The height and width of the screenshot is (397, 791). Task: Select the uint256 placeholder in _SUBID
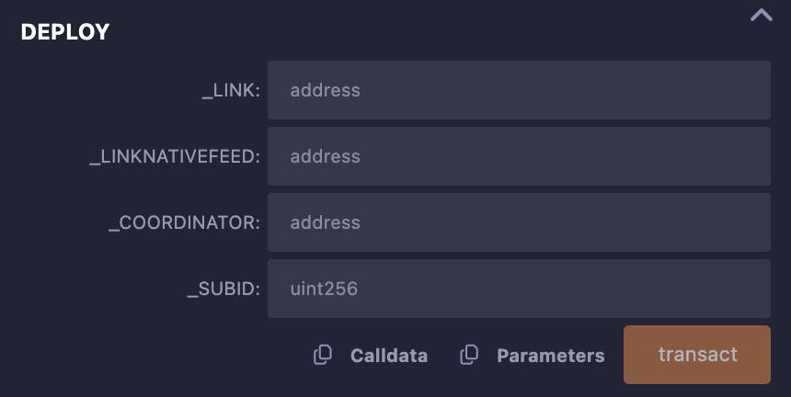[324, 289]
